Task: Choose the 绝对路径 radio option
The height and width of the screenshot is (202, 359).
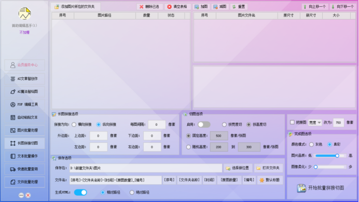Action: (x=132, y=192)
